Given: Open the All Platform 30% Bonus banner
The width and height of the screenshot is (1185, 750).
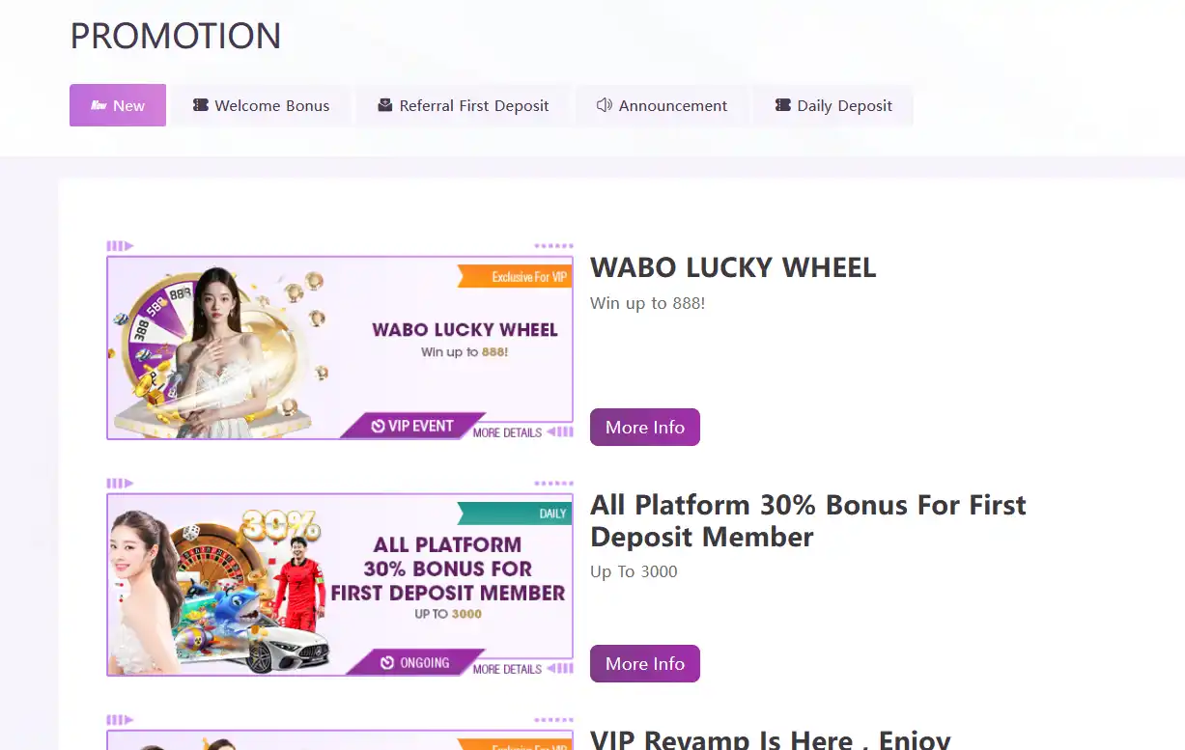Looking at the screenshot, I should click(x=340, y=584).
